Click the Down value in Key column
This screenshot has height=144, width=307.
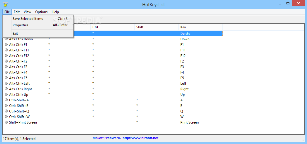pos(185,39)
